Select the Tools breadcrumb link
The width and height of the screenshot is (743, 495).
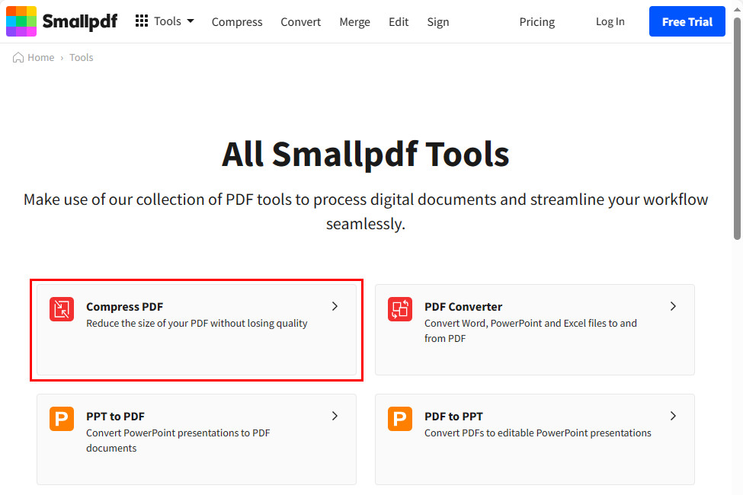point(82,57)
